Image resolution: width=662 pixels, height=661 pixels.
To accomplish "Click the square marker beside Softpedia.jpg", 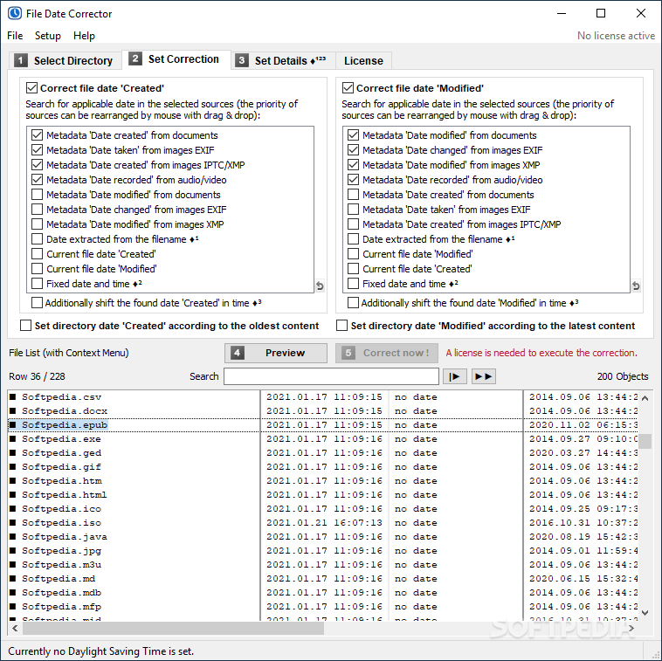I will [13, 550].
